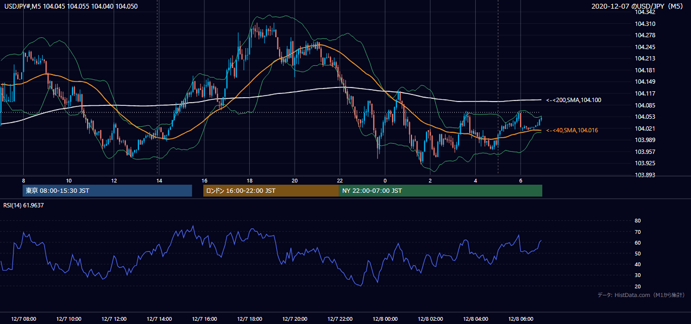Click the hour 8 tick on the price chart
691x324 pixels.
point(23,180)
